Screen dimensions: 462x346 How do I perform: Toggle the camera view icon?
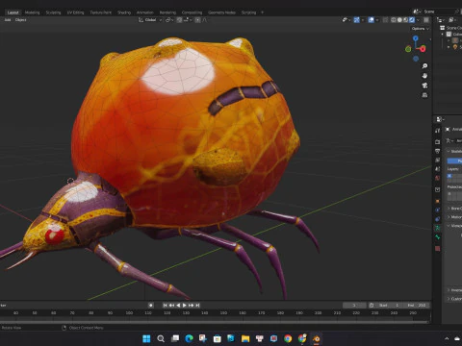424,86
